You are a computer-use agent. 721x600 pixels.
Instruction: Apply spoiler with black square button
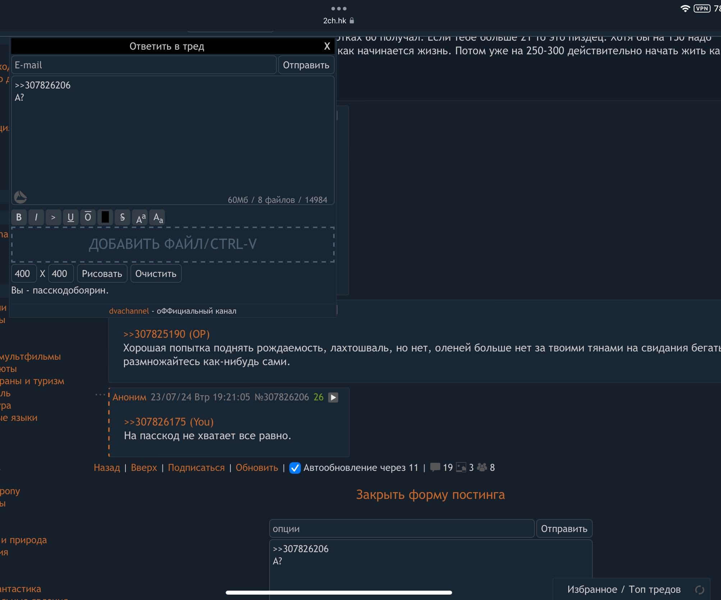click(105, 217)
